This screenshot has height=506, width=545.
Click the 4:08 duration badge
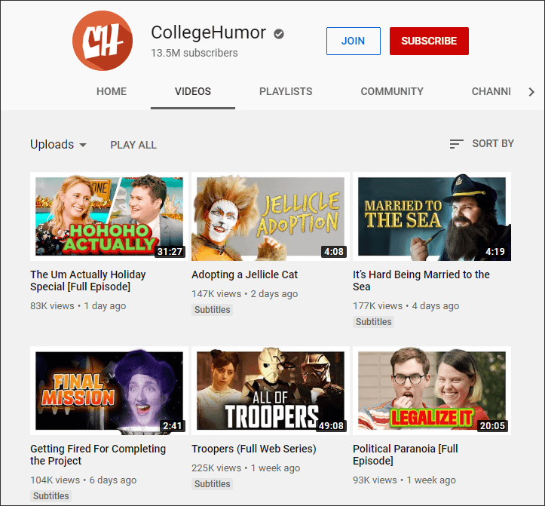[x=334, y=251]
